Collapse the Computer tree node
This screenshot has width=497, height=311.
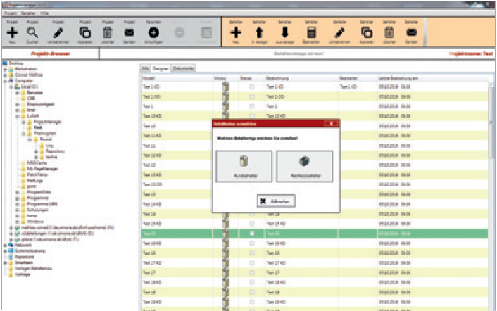pos(5,80)
